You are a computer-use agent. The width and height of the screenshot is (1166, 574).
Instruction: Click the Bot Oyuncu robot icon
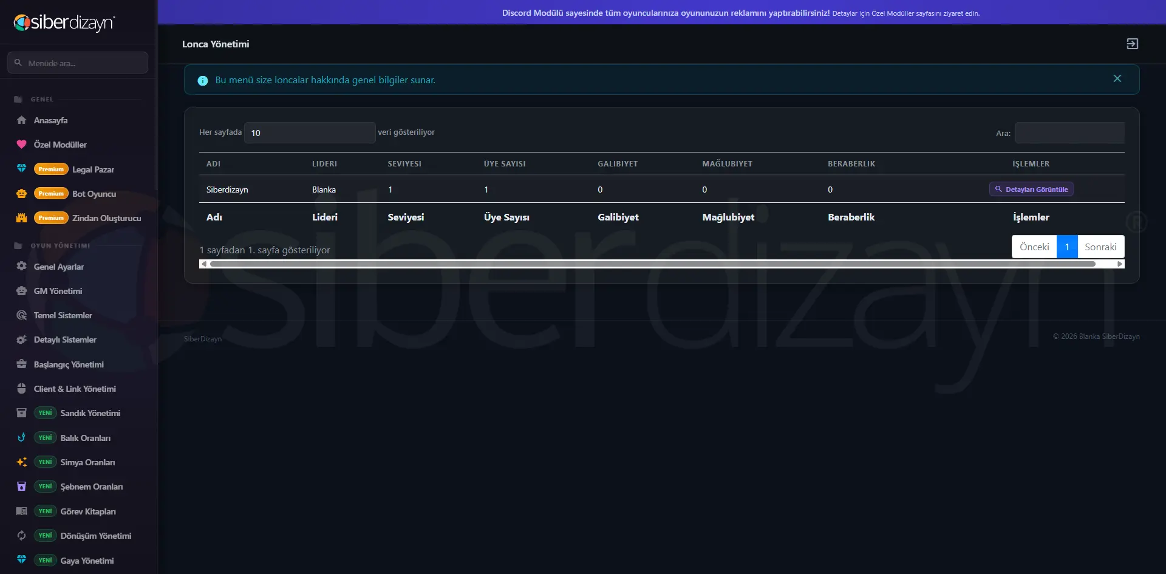21,194
